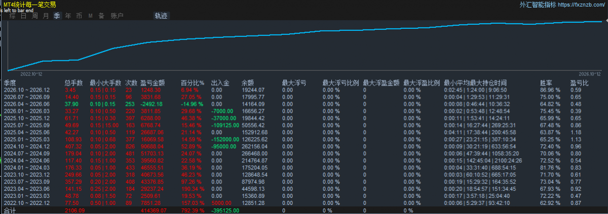Click the MT4统计每一笔交易 title

(29, 4)
